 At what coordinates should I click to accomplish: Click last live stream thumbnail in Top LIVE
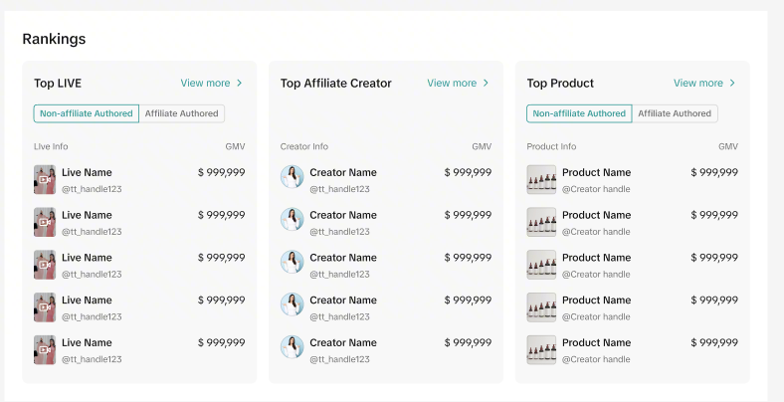[45, 350]
